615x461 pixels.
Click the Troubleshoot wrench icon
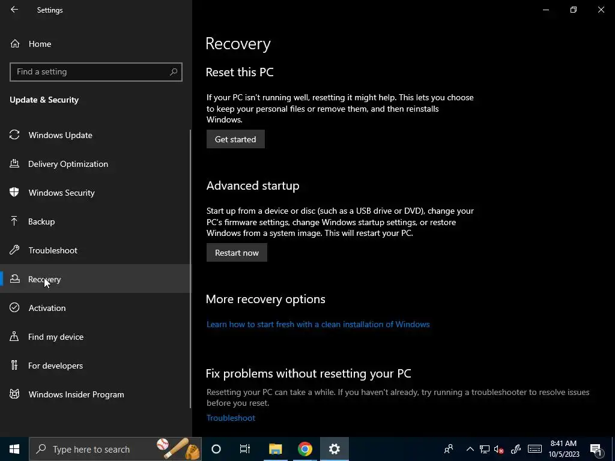pos(14,250)
